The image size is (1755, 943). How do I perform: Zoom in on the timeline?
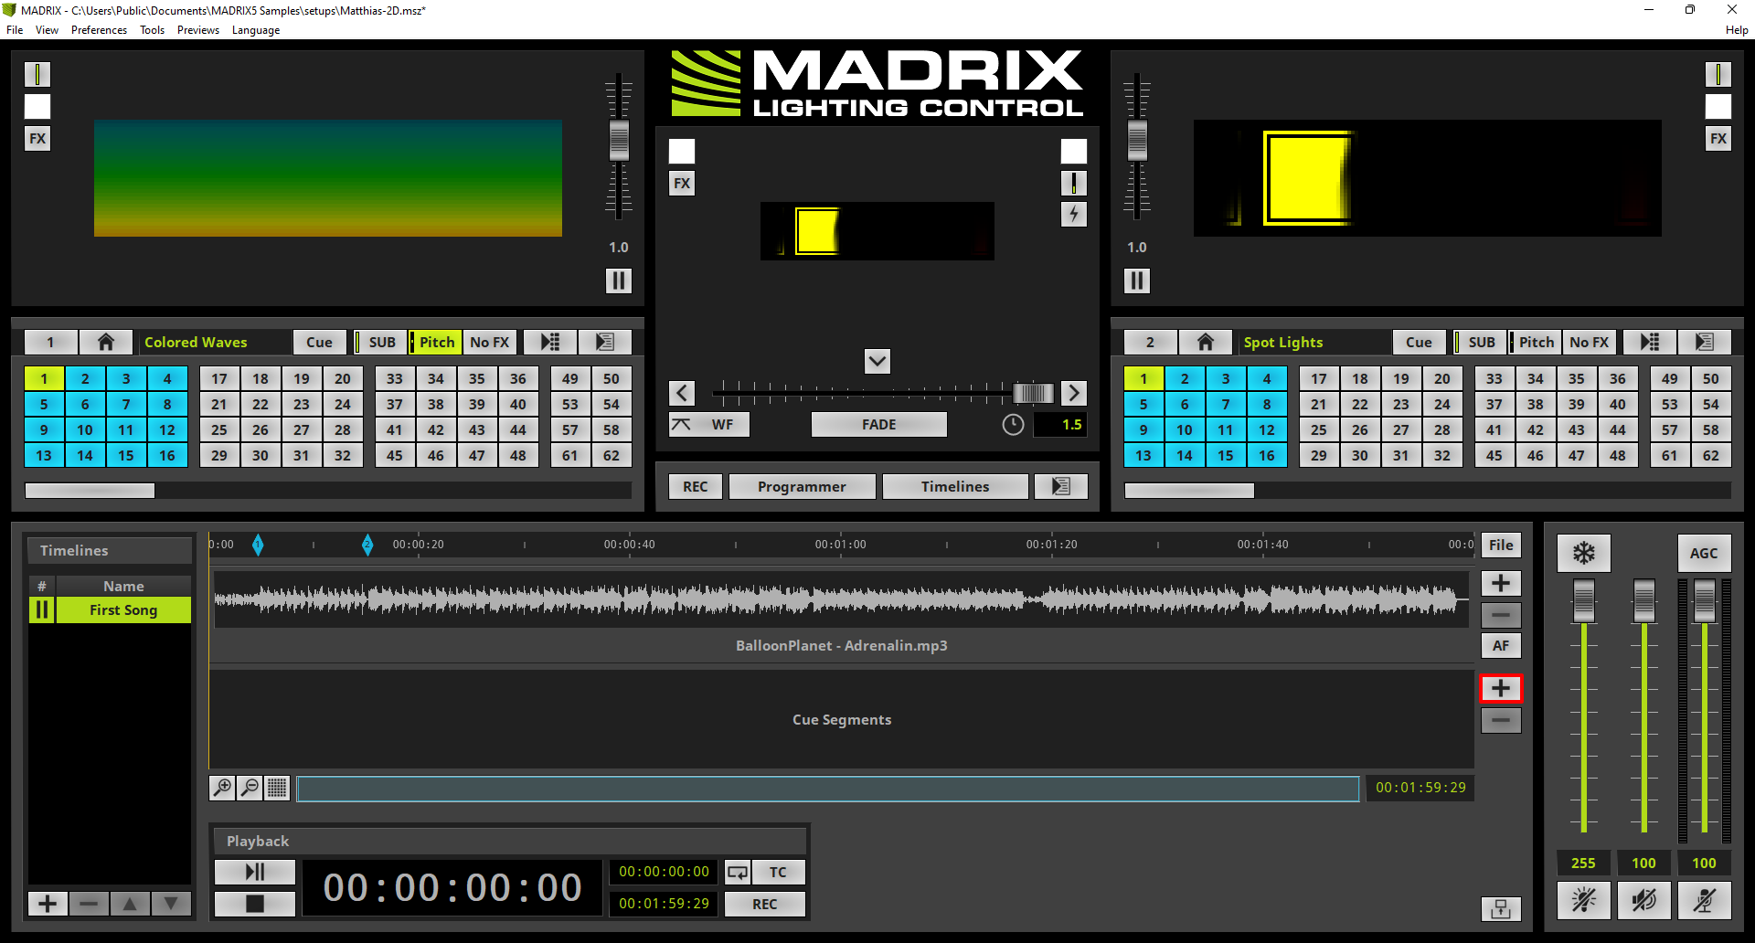[x=222, y=788]
